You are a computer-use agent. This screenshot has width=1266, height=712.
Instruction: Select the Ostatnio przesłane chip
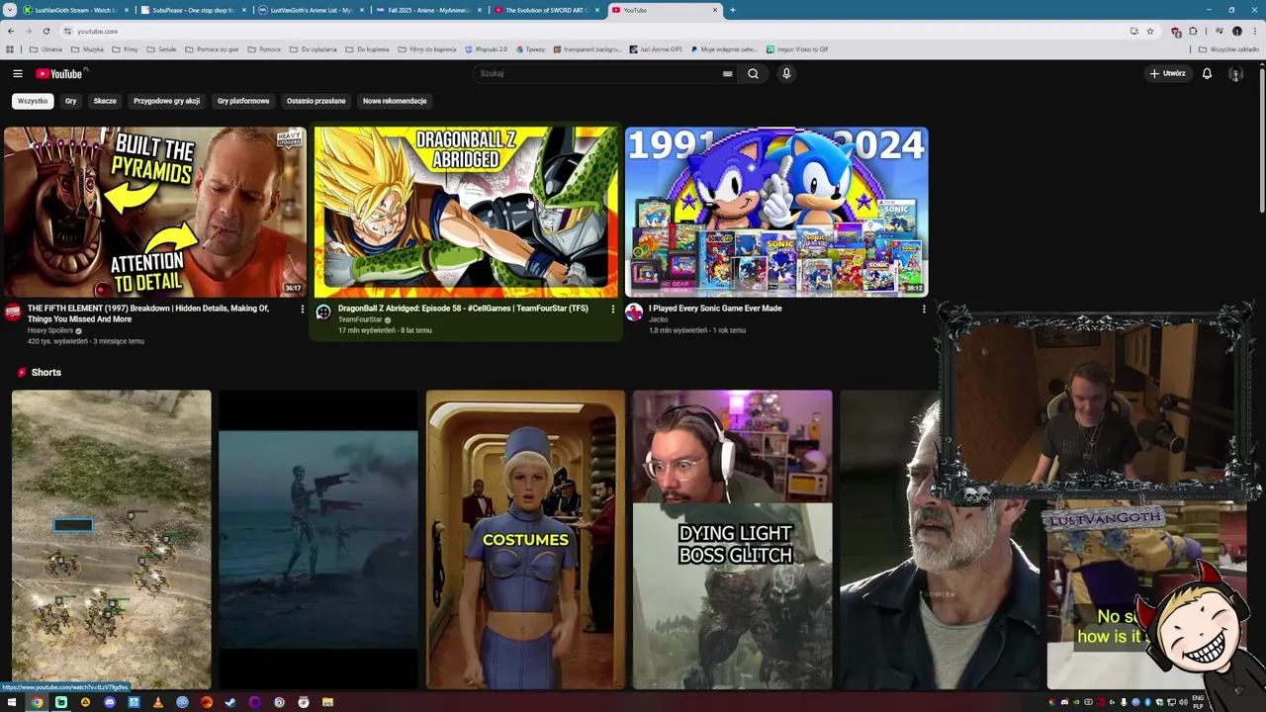(x=316, y=101)
